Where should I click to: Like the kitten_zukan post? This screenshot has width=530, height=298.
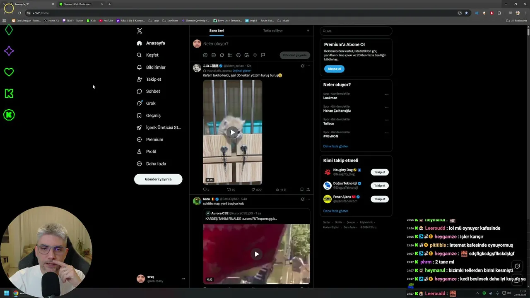tap(256, 190)
